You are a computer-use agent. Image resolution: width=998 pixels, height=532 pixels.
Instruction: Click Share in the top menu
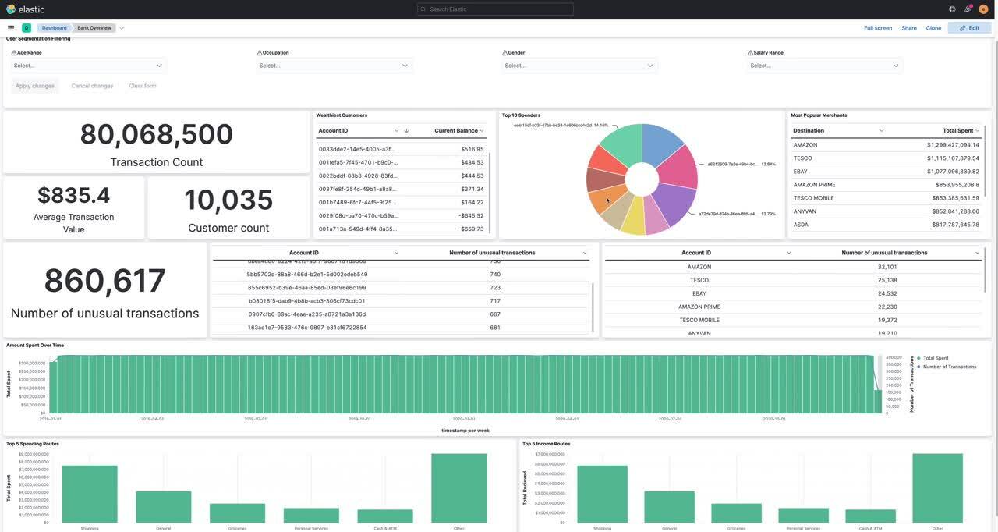point(909,28)
